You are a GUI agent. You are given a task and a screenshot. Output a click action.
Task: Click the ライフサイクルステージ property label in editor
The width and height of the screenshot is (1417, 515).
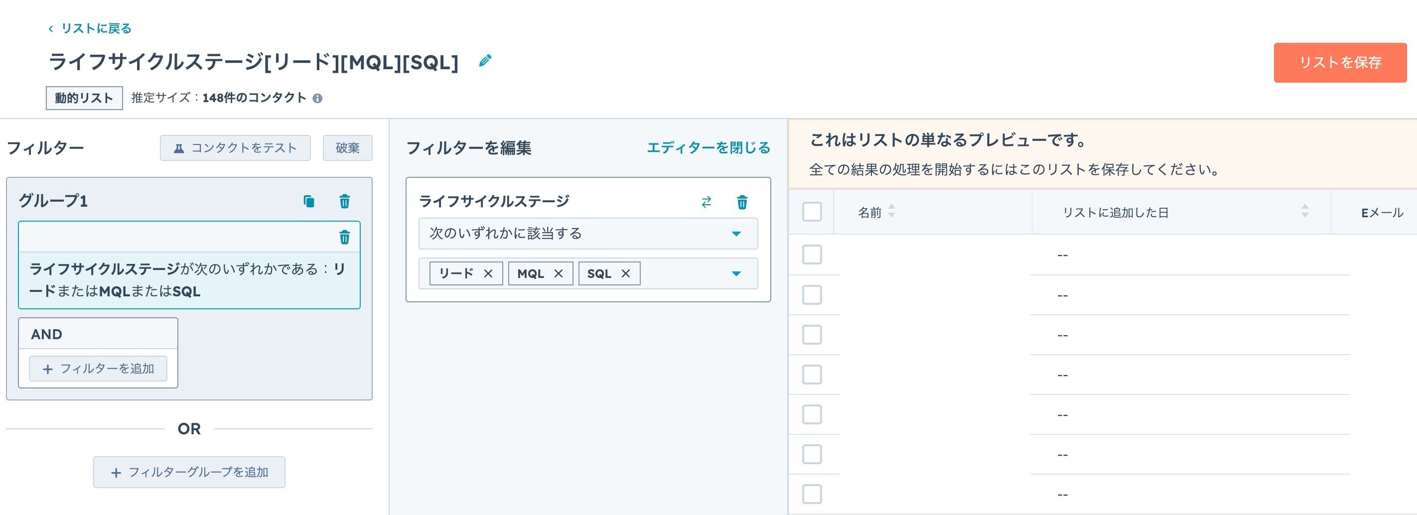(x=494, y=201)
